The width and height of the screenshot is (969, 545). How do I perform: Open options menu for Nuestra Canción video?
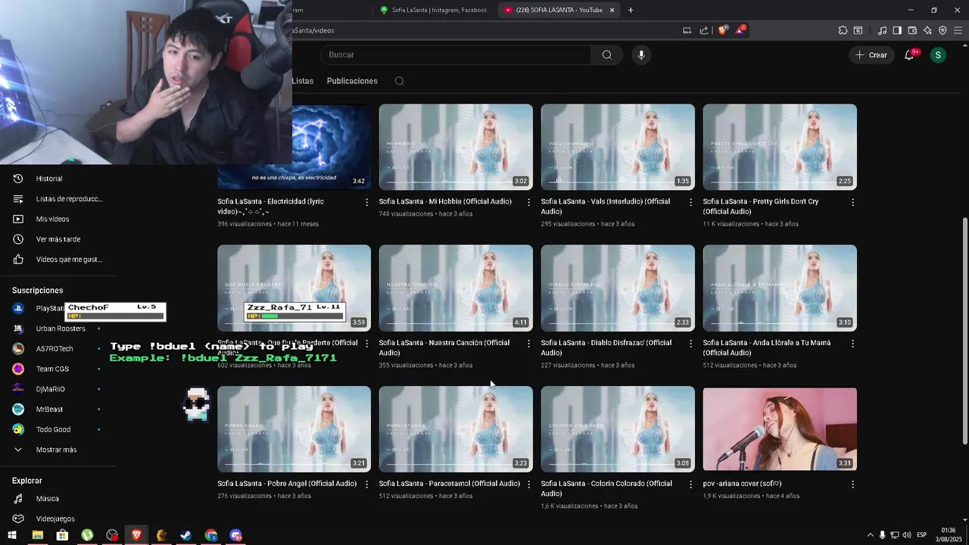(x=528, y=343)
